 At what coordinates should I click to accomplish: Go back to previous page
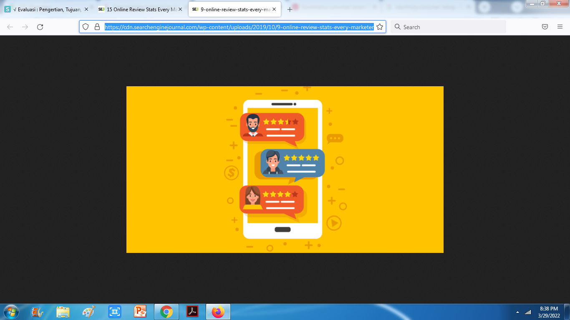click(10, 27)
